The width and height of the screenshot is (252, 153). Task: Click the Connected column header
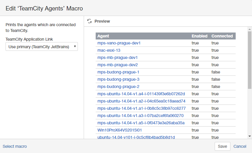222,36
